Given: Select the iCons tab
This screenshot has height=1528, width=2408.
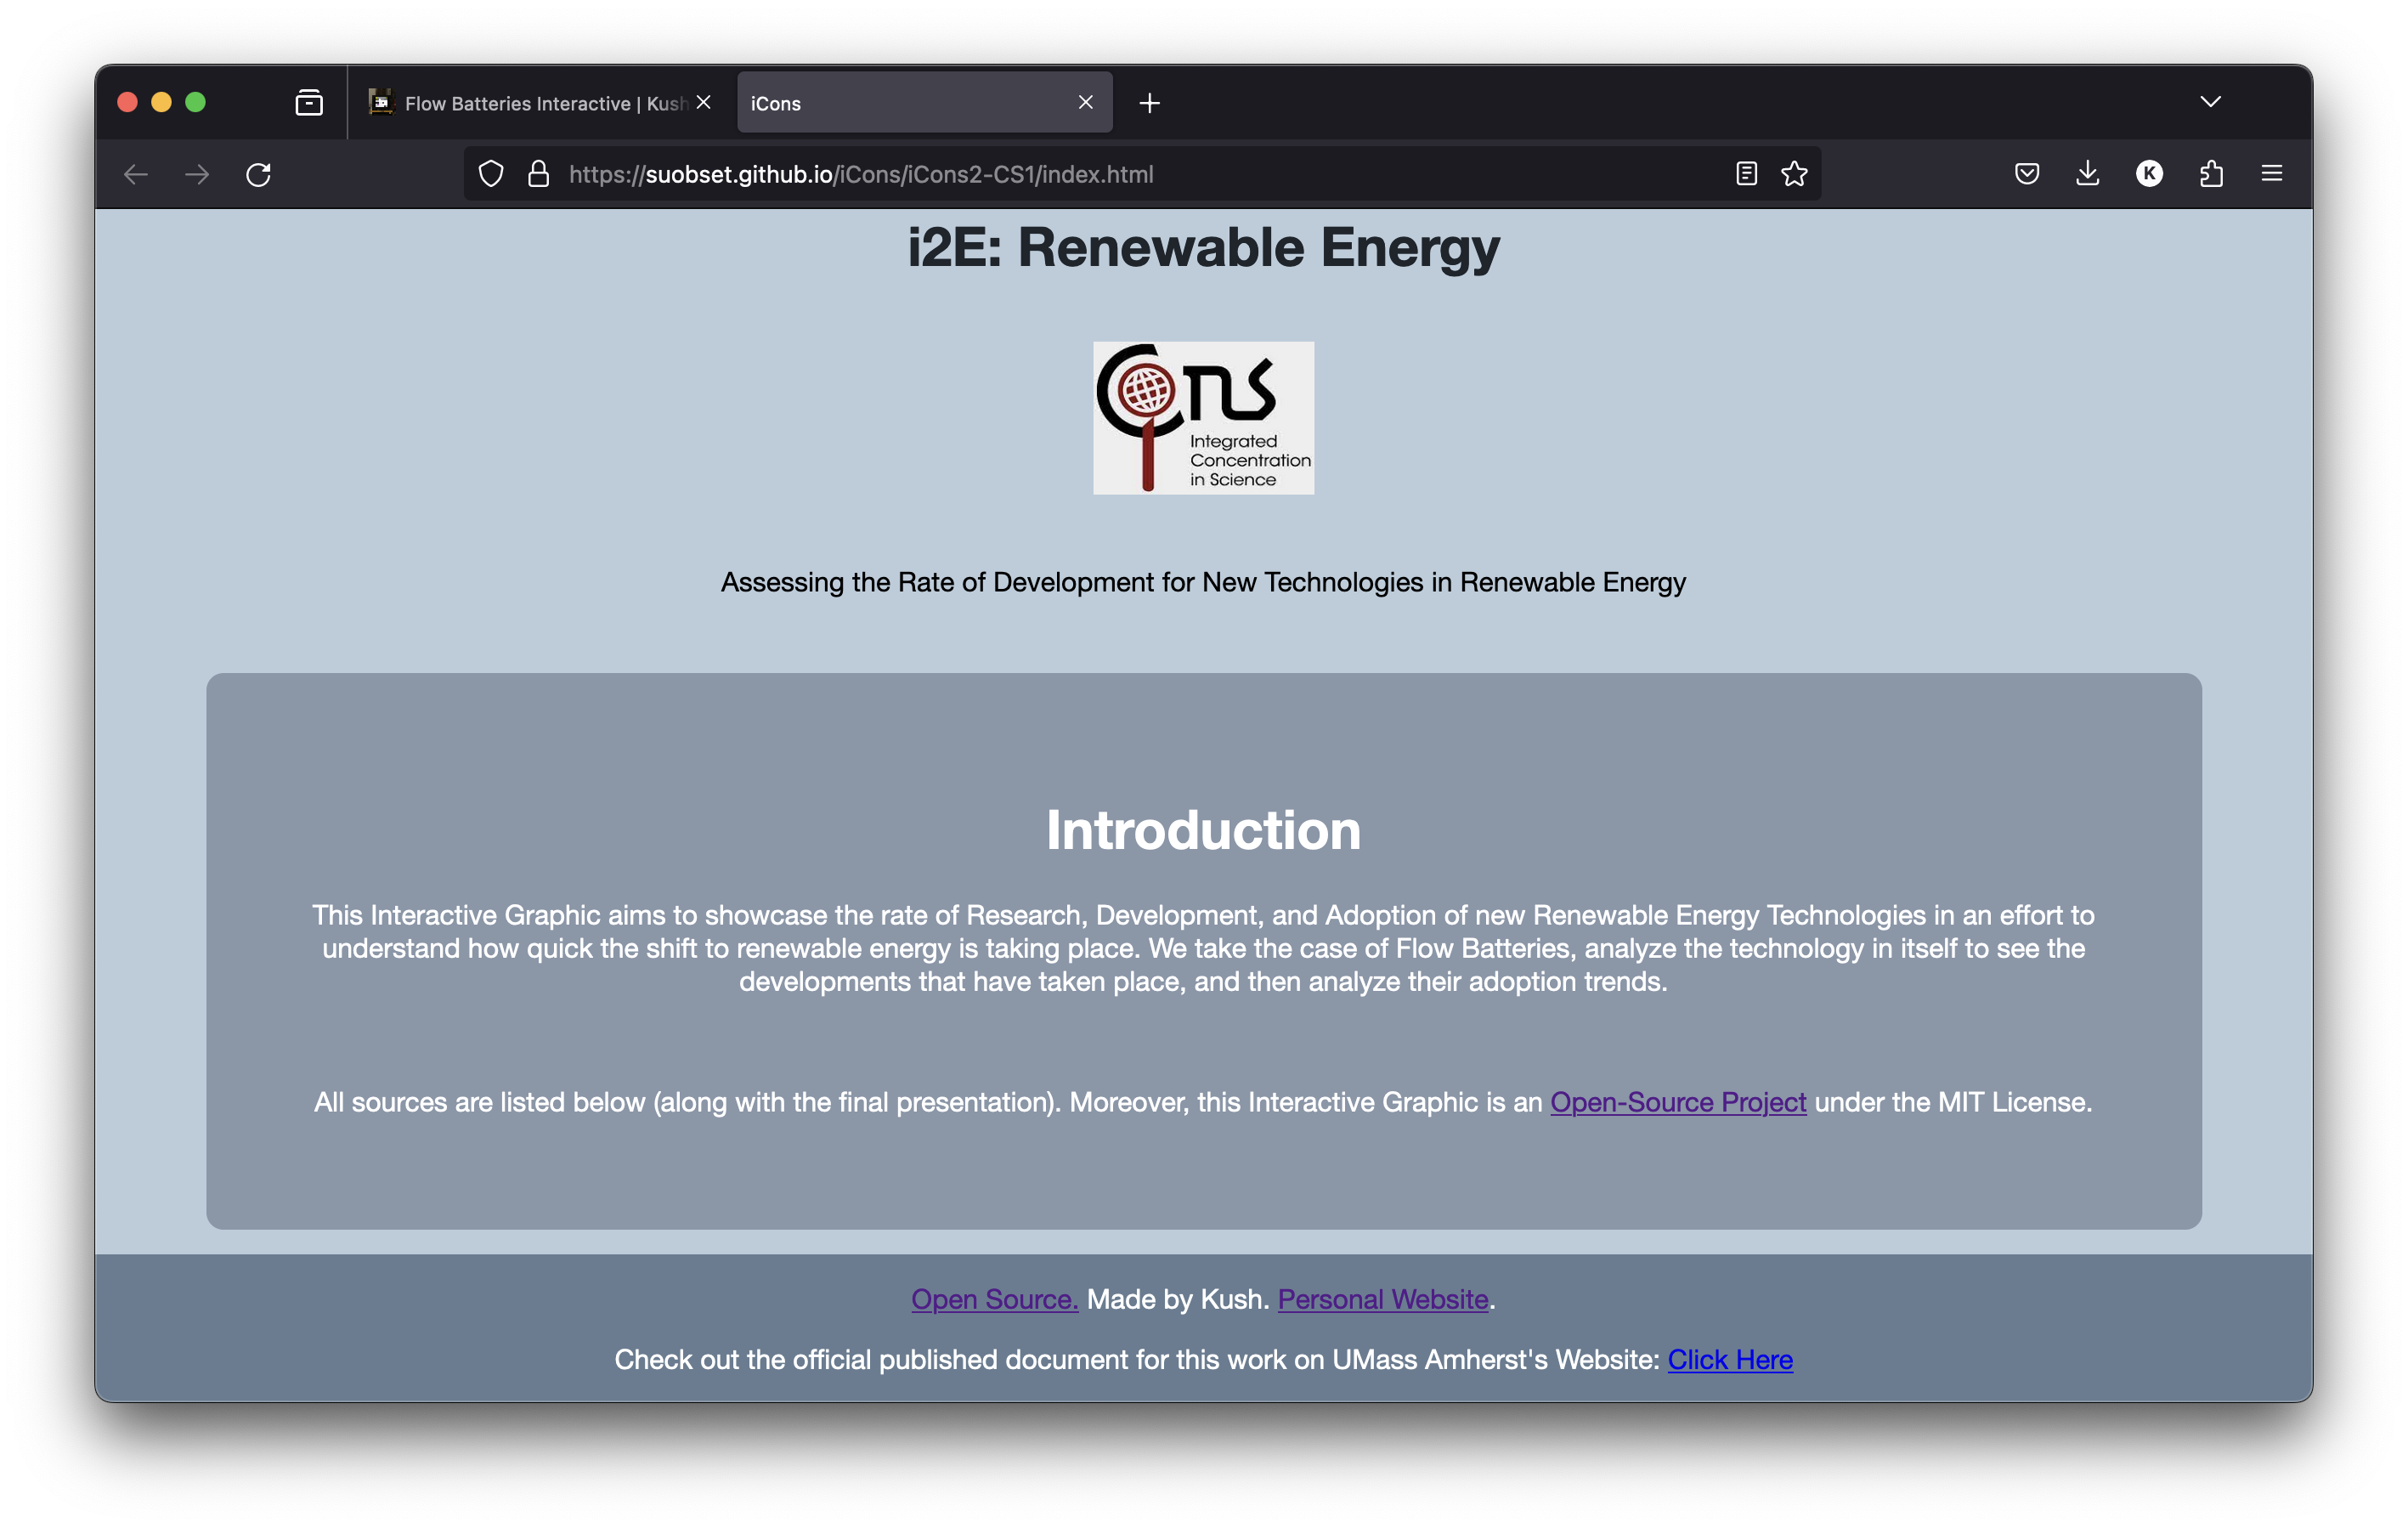Looking at the screenshot, I should 925,103.
